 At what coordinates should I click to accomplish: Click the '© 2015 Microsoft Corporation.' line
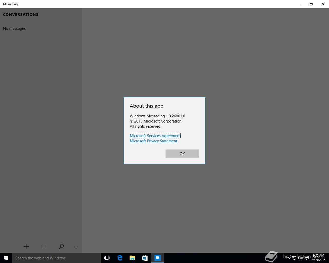tap(156, 121)
